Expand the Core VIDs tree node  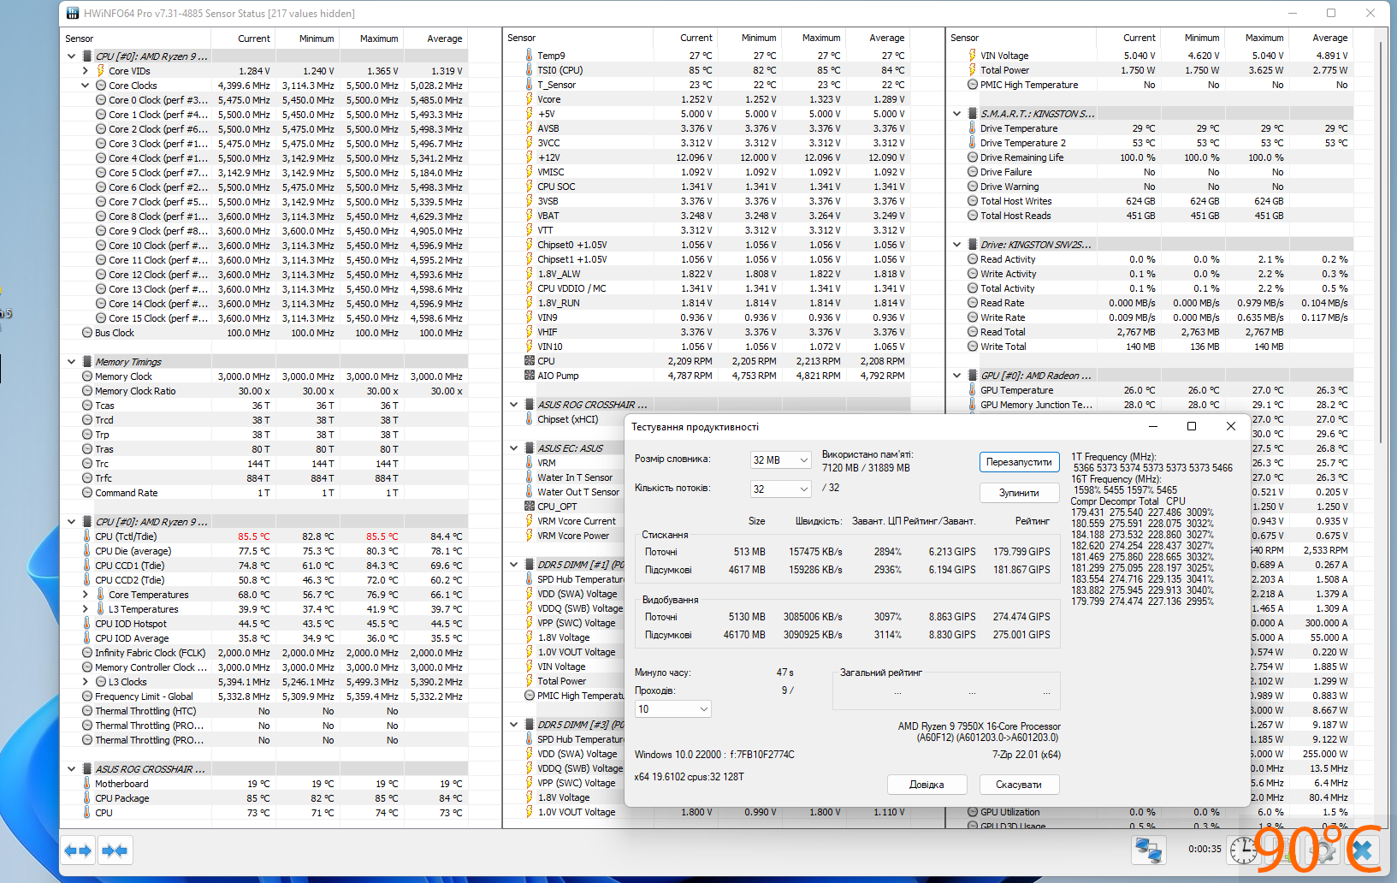85,71
